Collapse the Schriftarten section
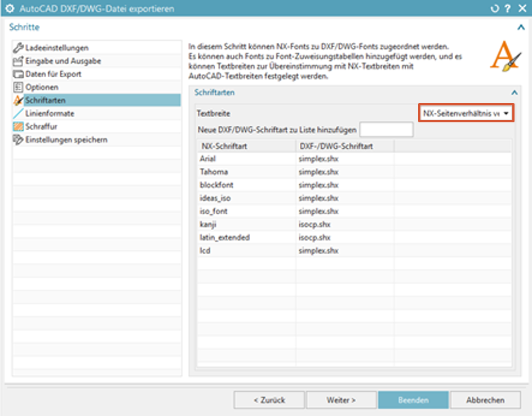 pyautogui.click(x=513, y=92)
